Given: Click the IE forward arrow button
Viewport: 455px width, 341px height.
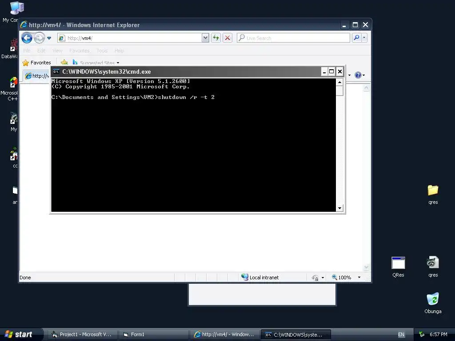Looking at the screenshot, I should click(x=39, y=38).
